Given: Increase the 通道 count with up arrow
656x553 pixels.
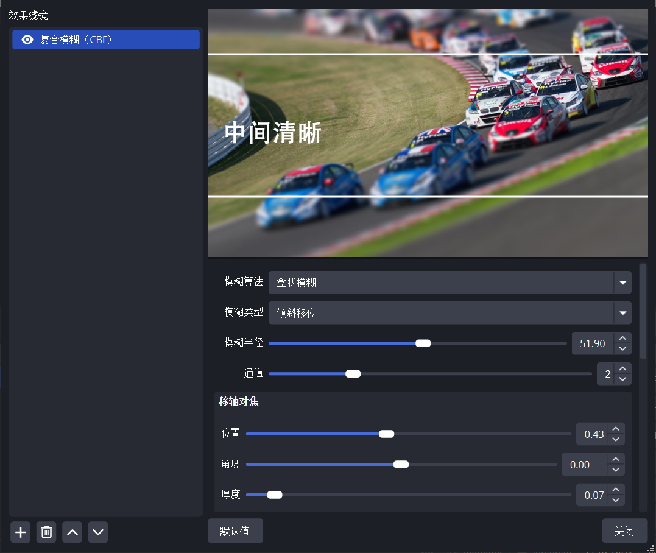Looking at the screenshot, I should 622,369.
